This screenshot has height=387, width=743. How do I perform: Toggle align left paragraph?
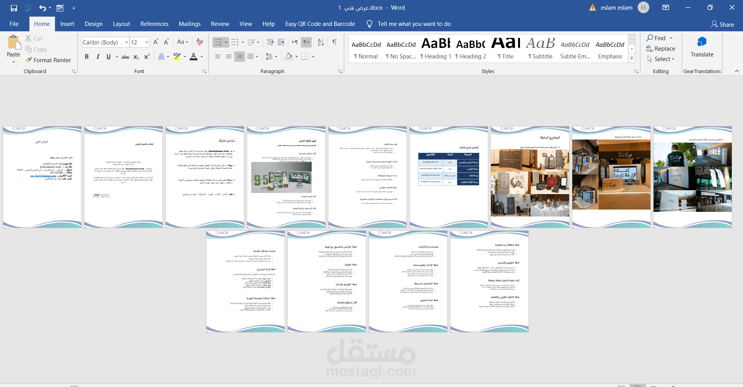(218, 57)
